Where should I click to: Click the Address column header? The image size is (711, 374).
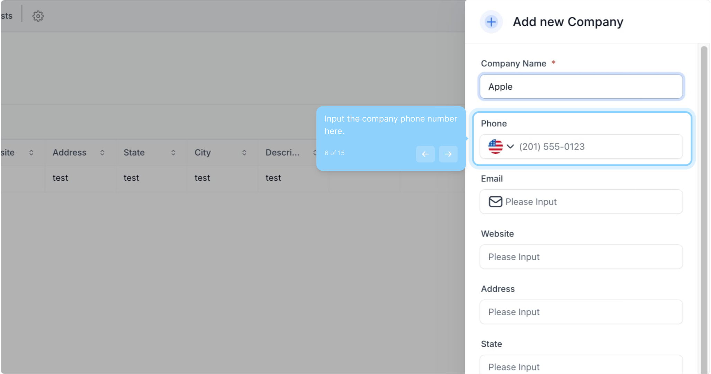(70, 153)
